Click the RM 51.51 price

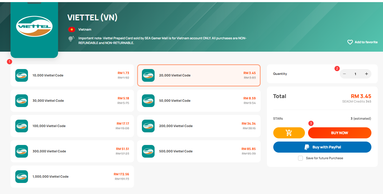[x=123, y=149]
